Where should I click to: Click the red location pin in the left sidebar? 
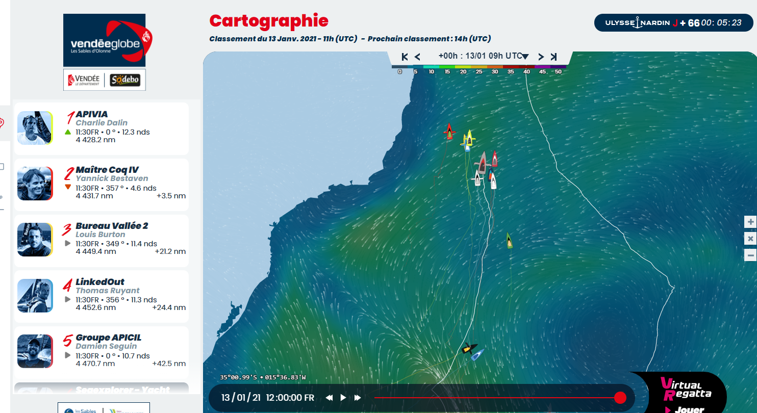[2, 123]
